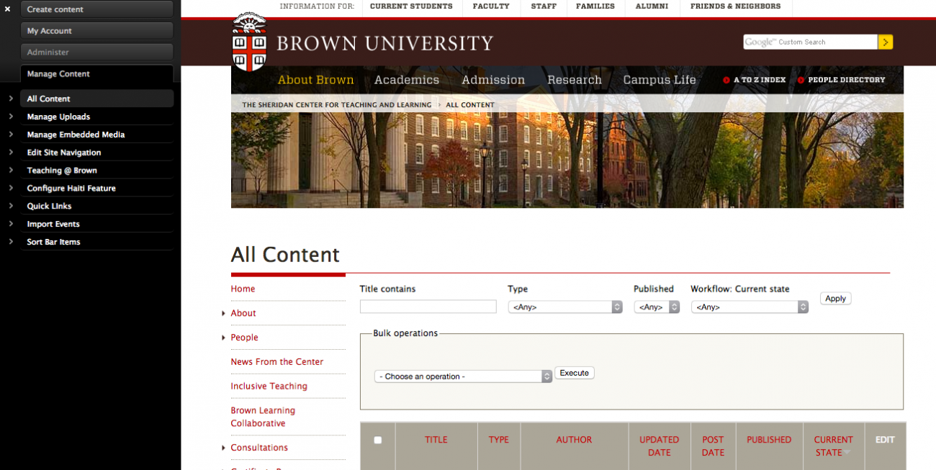Click the Brown University crest logo
This screenshot has width=936, height=470.
coord(250,42)
